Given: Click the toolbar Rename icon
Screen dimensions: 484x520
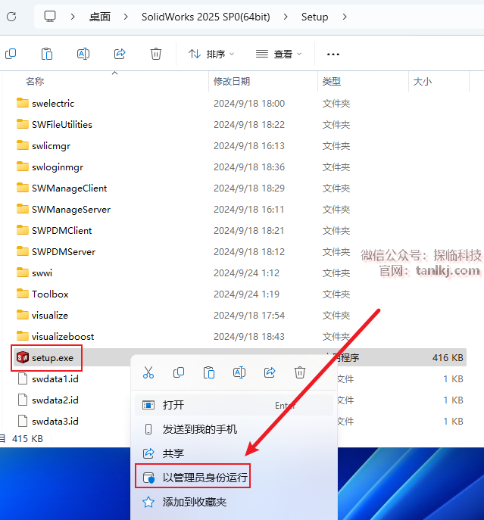Looking at the screenshot, I should coord(83,54).
